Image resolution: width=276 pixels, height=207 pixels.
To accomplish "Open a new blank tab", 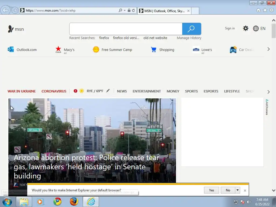I will pyautogui.click(x=195, y=11).
